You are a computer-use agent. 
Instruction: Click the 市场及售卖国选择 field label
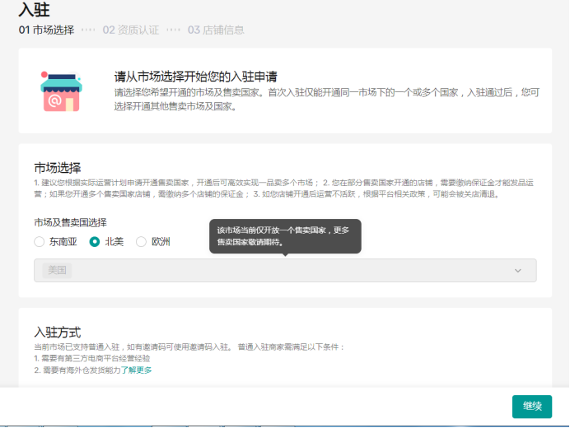pyautogui.click(x=70, y=222)
